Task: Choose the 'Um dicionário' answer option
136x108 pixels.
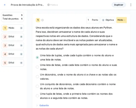Action: coord(37,76)
